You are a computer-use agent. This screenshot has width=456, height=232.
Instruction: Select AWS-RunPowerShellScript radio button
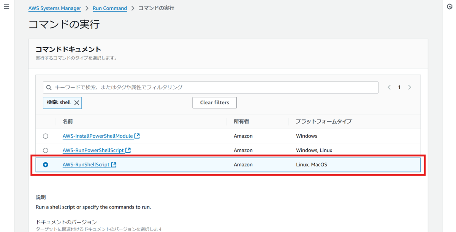tap(46, 150)
